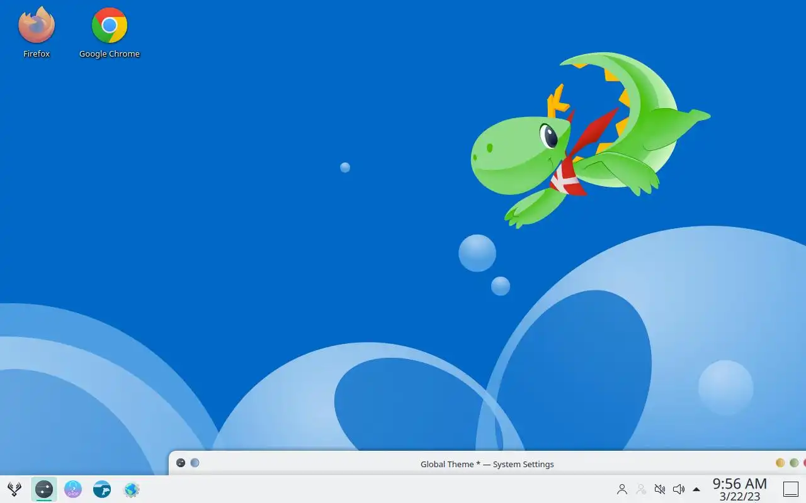
Task: Toggle the on-all-desktops pin in the title bar
Action: [195, 463]
